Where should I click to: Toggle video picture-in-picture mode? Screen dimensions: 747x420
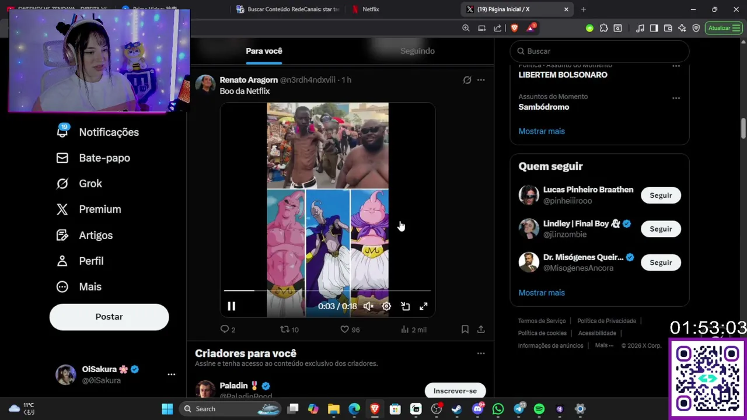pyautogui.click(x=405, y=306)
